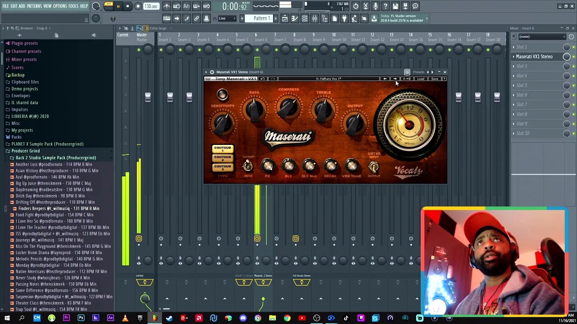Select CONTOUR 3 type

coord(222,167)
